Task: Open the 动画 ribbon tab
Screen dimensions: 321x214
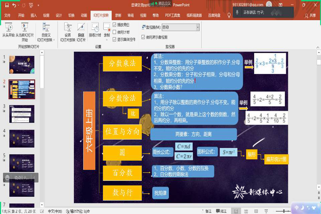Action: click(84, 15)
